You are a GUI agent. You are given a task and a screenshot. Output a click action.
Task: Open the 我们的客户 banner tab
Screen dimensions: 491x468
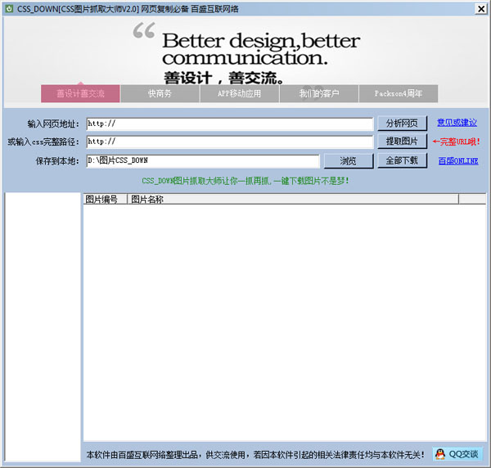click(319, 93)
